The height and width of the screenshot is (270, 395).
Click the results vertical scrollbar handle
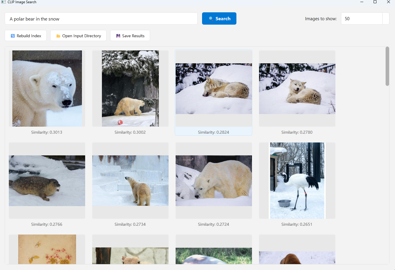[x=387, y=66]
